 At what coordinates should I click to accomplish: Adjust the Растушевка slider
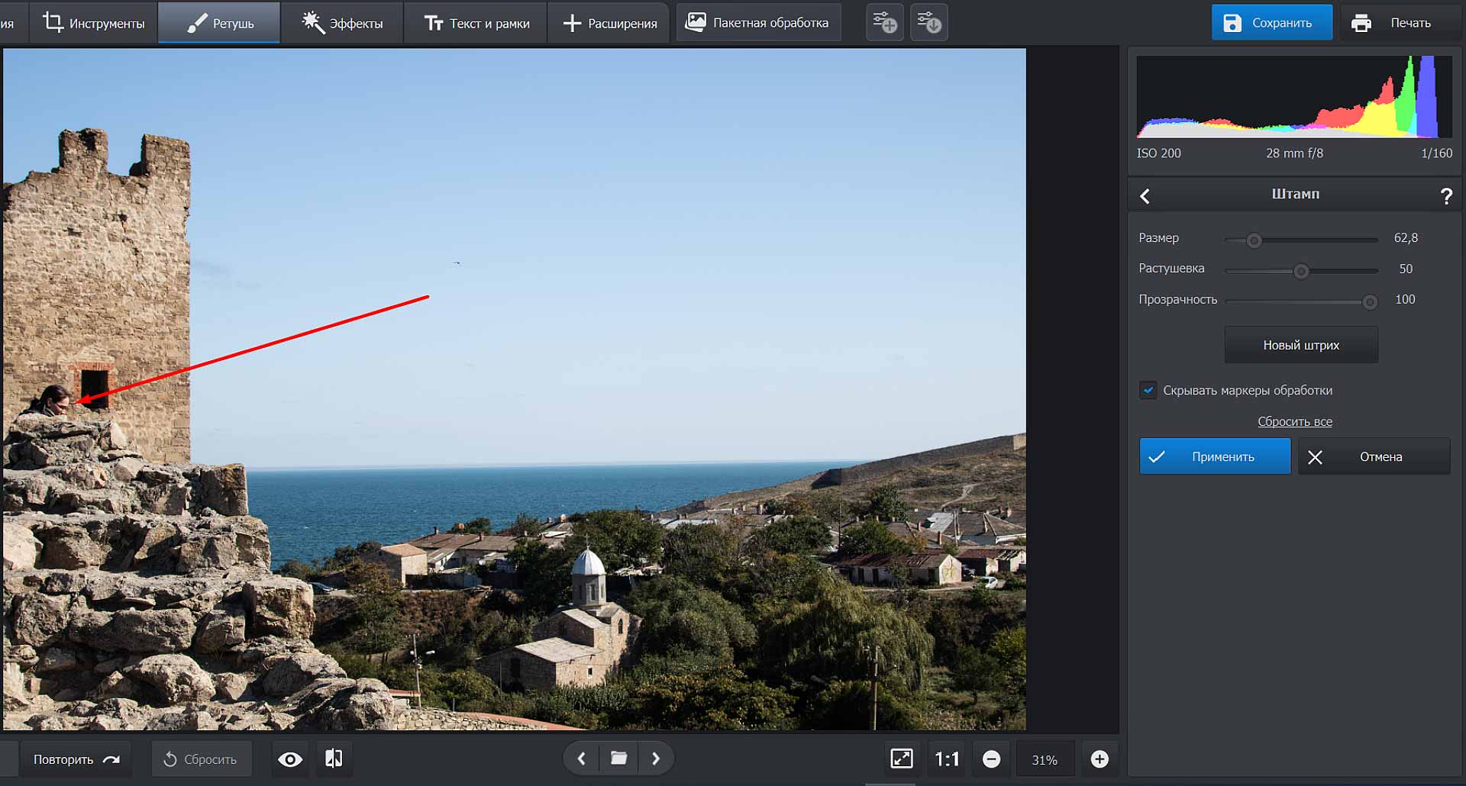coord(1301,271)
